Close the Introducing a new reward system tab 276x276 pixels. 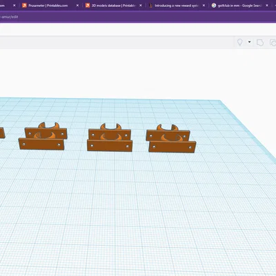click(x=204, y=6)
